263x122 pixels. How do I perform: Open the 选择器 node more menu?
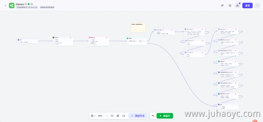(146, 38)
